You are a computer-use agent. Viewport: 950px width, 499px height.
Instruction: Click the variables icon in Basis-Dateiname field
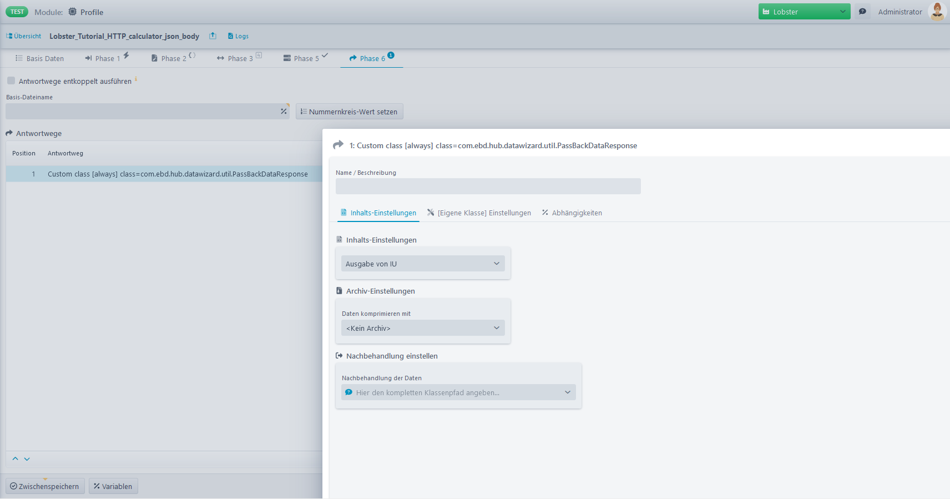284,112
